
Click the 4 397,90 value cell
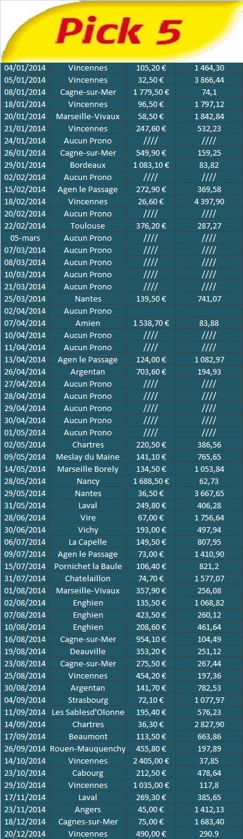point(209,201)
